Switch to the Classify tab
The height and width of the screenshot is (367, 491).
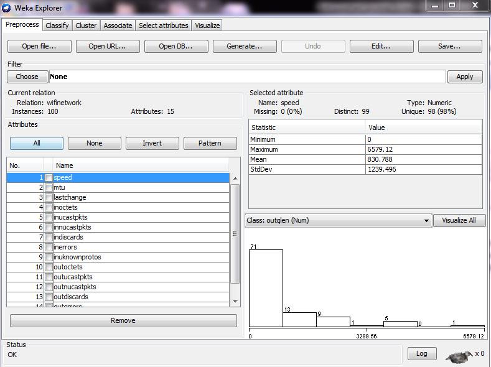coord(57,26)
